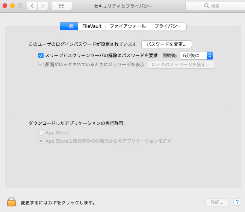Toggle password requirement after sleep or screensaver checkbox
This screenshot has height=212, width=245.
pos(41,55)
